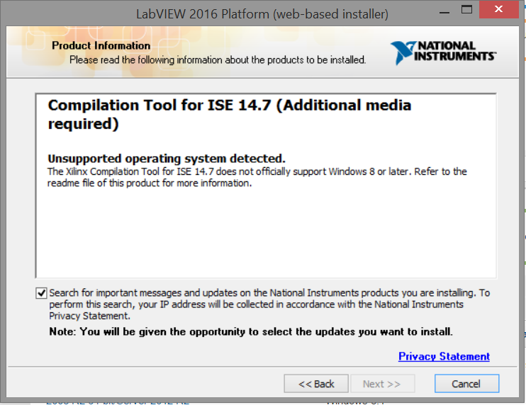Minimize the installer window

coord(444,12)
